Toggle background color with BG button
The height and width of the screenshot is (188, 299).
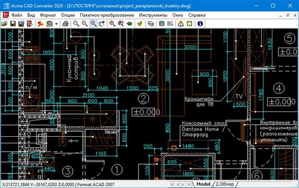[170, 24]
